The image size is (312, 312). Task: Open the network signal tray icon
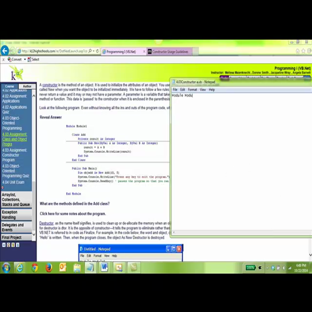290,268
